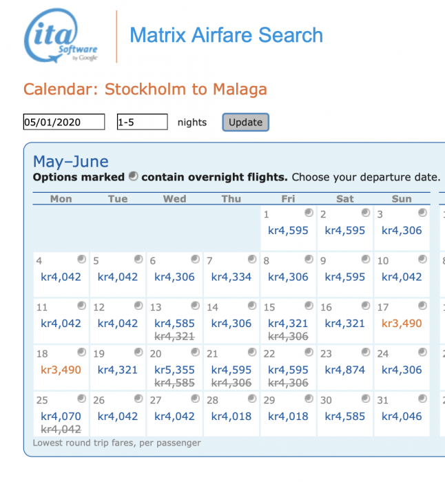Click the overnight flight icon on May 1
This screenshot has height=482, width=445.
point(309,213)
